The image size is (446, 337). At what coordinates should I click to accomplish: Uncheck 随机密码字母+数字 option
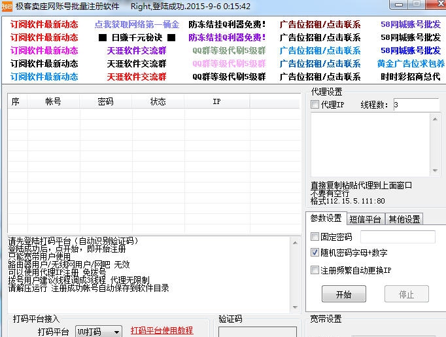pos(315,253)
